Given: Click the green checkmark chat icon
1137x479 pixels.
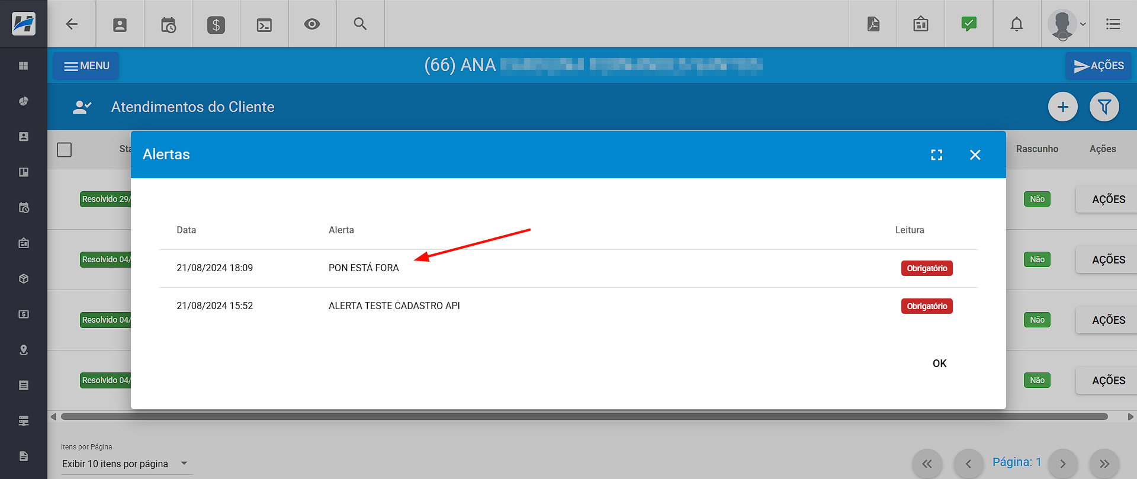Looking at the screenshot, I should click(969, 24).
